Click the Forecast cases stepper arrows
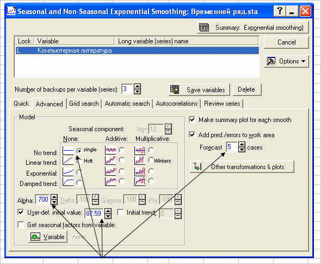 point(242,147)
